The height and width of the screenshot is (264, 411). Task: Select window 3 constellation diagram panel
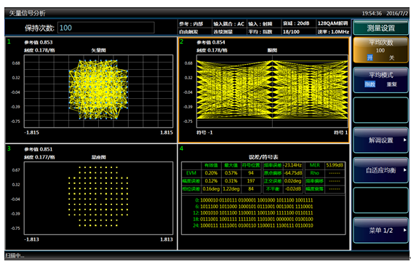coord(91,197)
